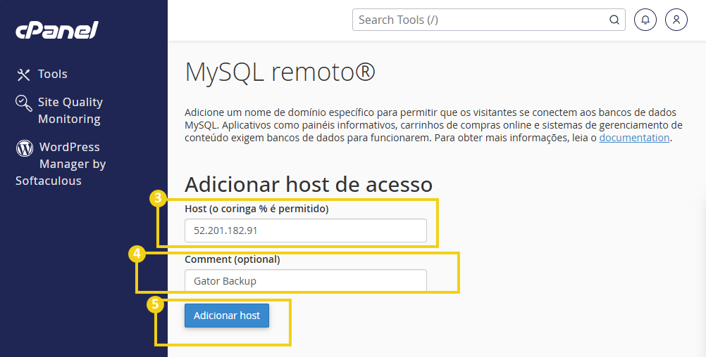This screenshot has height=357, width=706.
Task: Open the user account menu icon
Action: [676, 20]
